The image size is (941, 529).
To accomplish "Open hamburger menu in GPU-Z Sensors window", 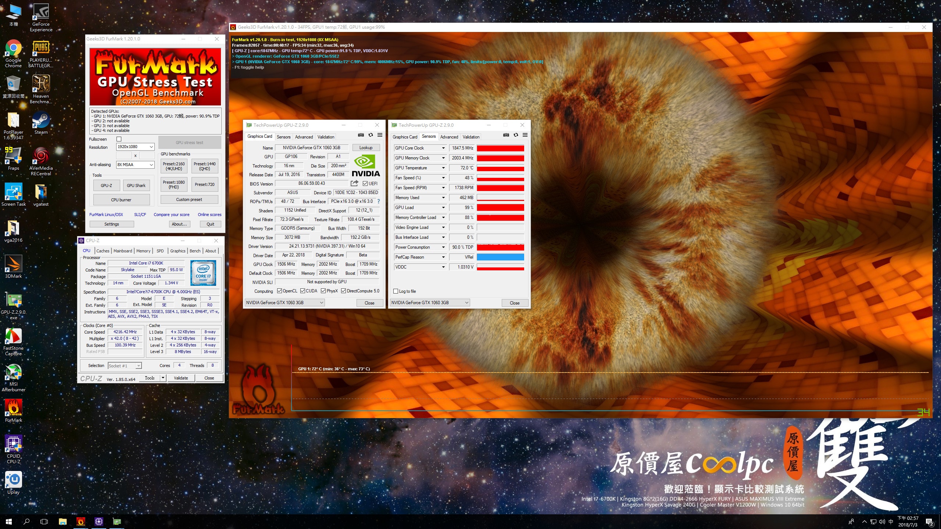I will tap(525, 135).
